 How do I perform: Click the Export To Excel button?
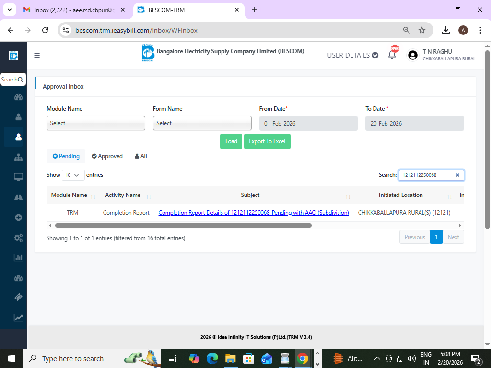pos(267,141)
